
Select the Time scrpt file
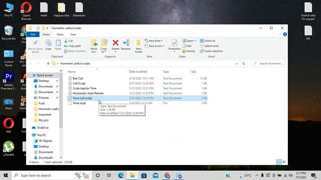tap(137, 103)
